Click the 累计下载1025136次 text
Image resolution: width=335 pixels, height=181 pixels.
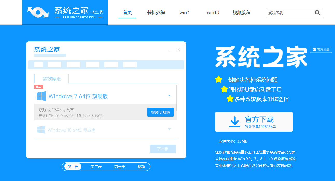pyautogui.click(x=261, y=127)
